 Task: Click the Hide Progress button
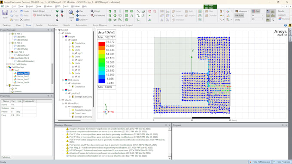pyautogui.click(x=282, y=162)
